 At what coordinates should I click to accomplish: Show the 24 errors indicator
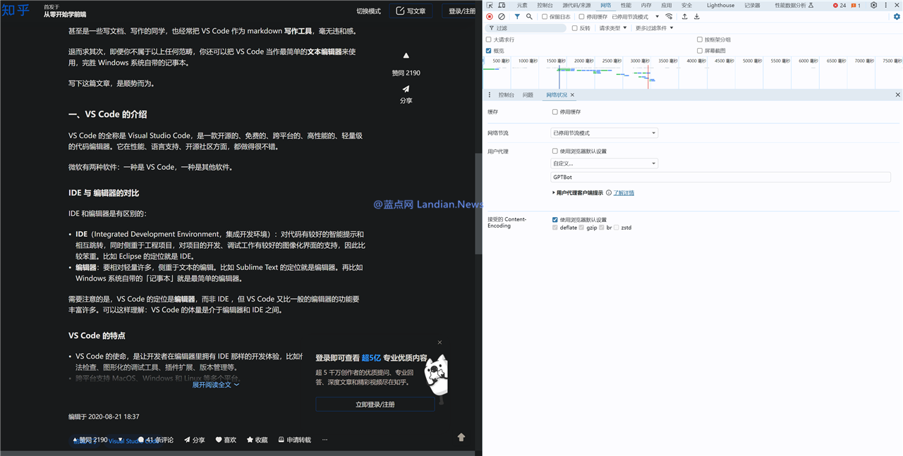pos(840,5)
